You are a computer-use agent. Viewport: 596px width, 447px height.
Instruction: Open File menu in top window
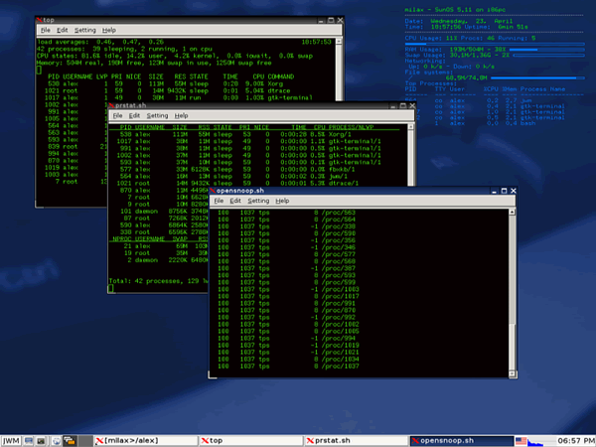(46, 30)
